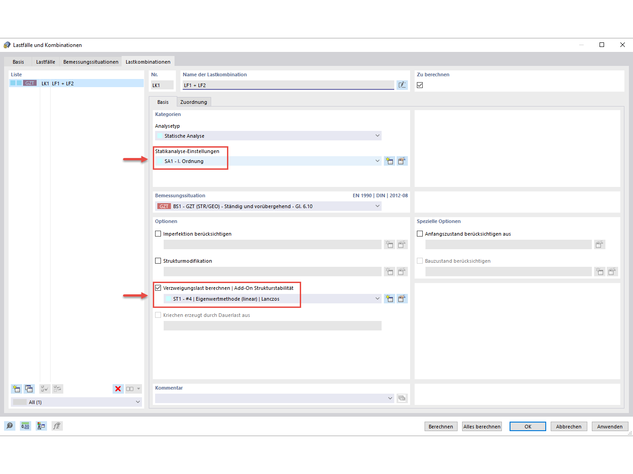
Task: Expand the All (1) filter dropdown
Action: [138, 402]
